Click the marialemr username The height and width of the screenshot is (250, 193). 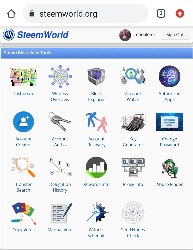point(145,35)
